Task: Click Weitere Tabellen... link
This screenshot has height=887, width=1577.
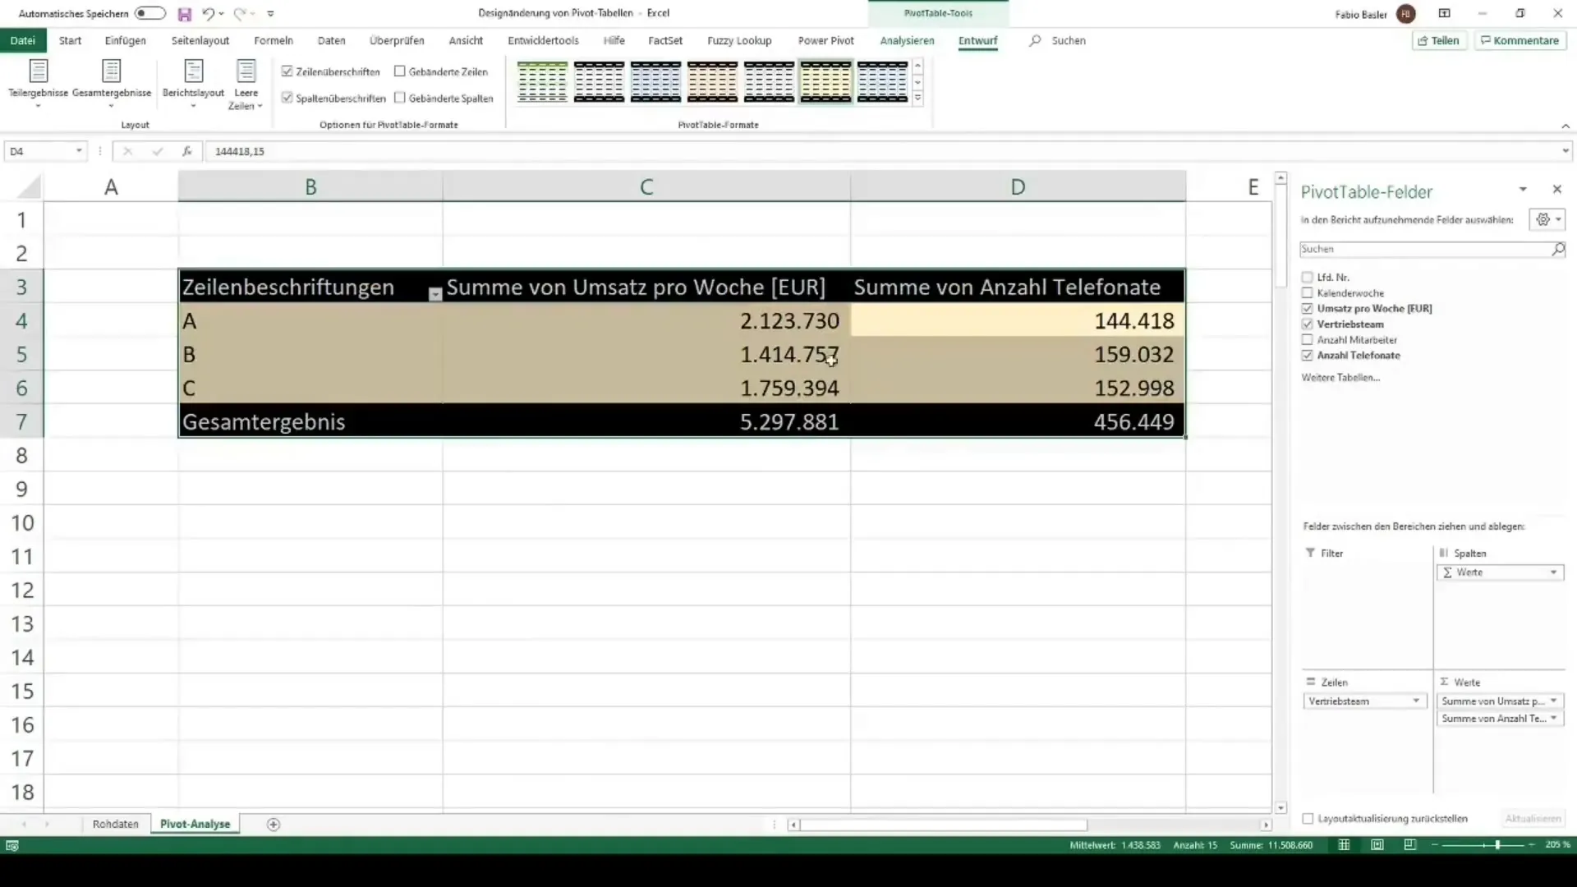Action: tap(1340, 378)
